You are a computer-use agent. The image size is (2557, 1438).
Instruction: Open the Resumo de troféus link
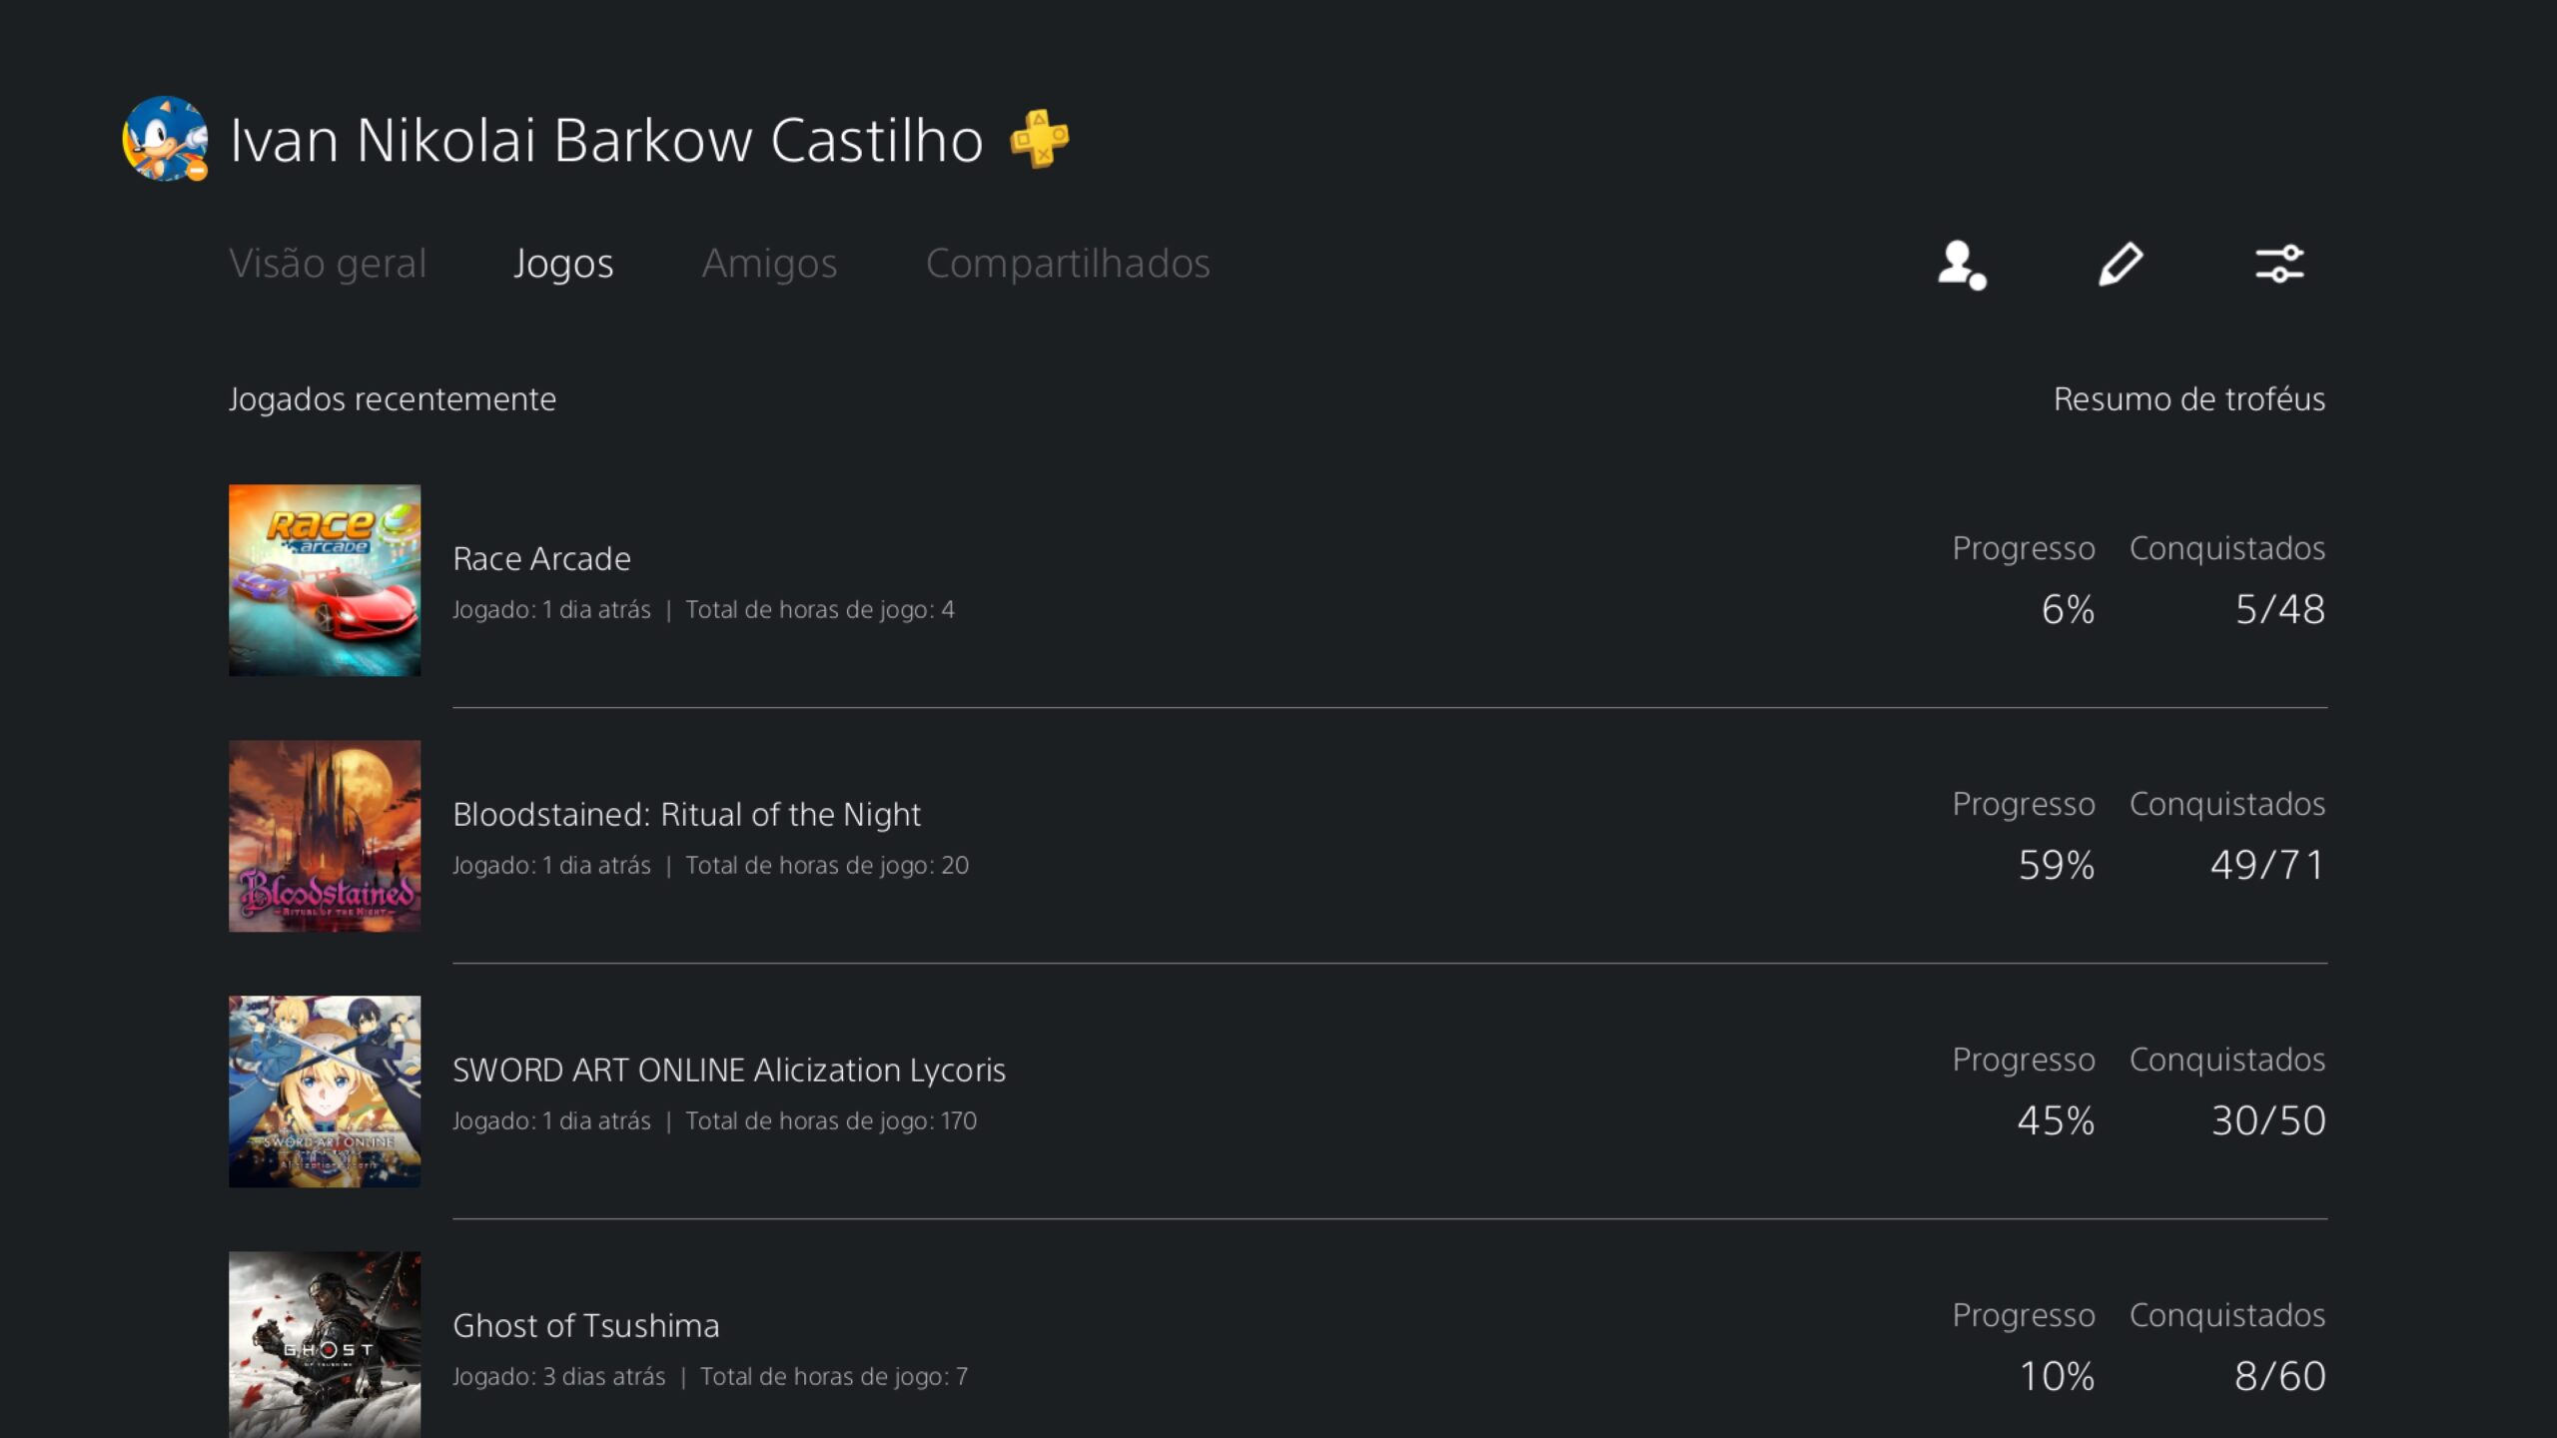(2189, 399)
